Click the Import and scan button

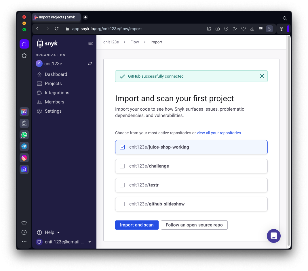(137, 225)
